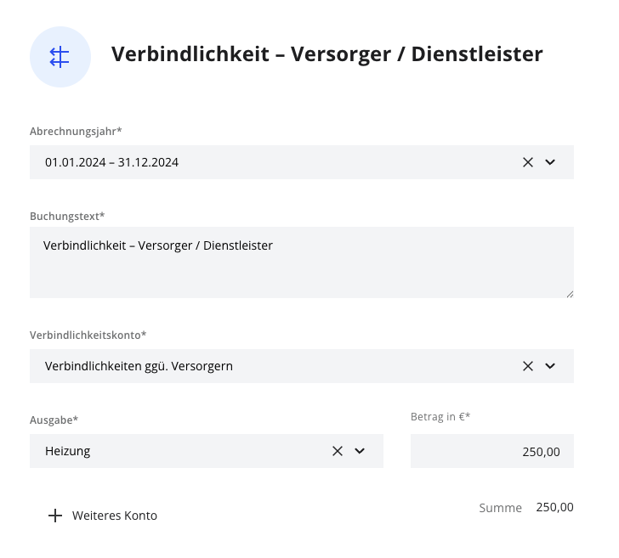The image size is (619, 558).
Task: Remove the Heizung selection with the X
Action: tap(337, 451)
